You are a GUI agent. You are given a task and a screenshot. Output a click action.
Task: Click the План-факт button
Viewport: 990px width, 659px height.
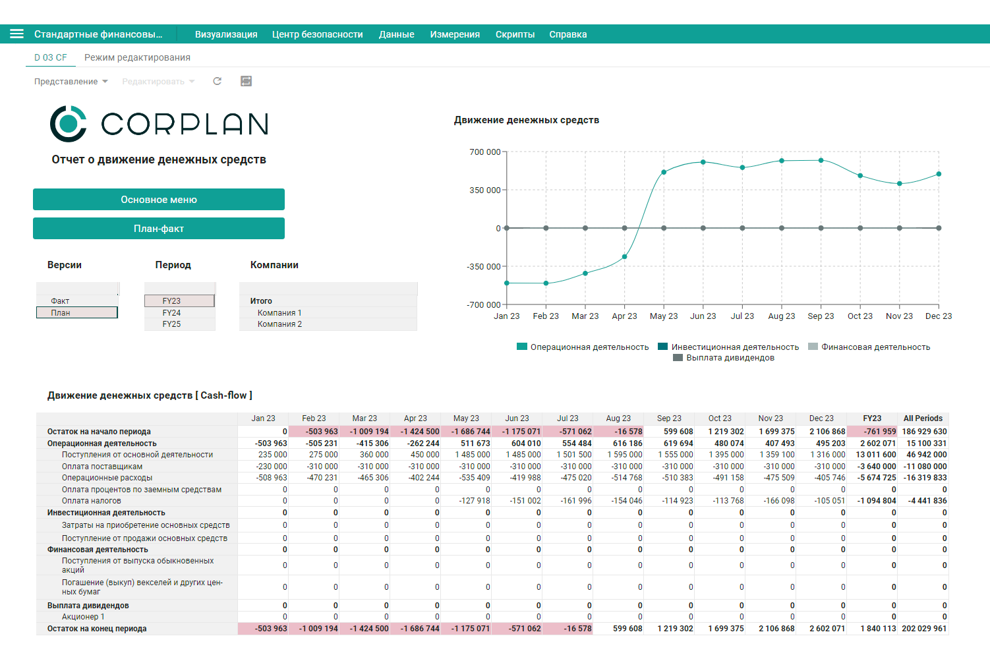point(159,229)
